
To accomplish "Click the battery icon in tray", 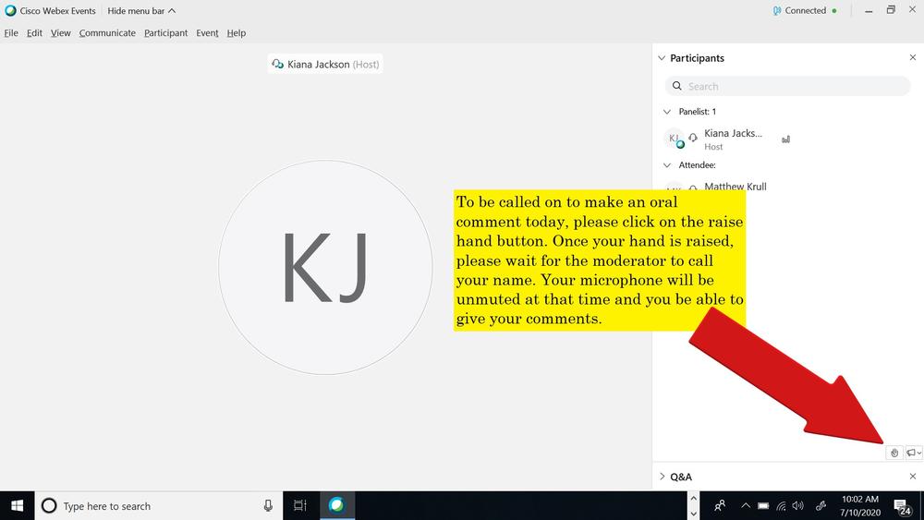I will (763, 505).
